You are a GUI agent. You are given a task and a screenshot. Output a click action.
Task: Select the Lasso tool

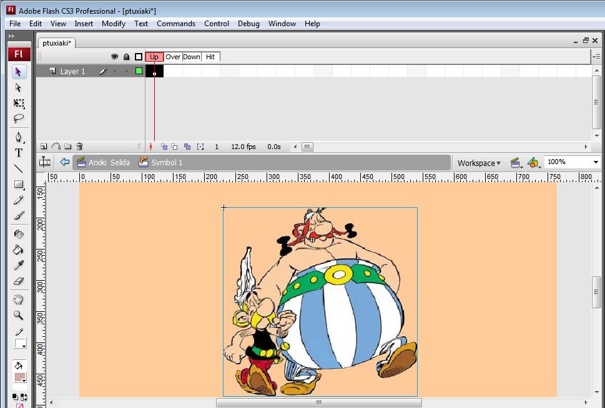(18, 119)
